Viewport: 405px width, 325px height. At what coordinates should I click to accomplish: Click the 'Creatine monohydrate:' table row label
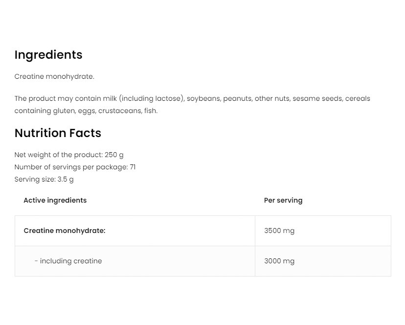pos(65,231)
